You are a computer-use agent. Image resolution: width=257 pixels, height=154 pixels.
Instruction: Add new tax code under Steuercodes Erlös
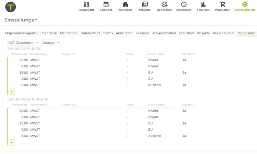click(x=12, y=92)
